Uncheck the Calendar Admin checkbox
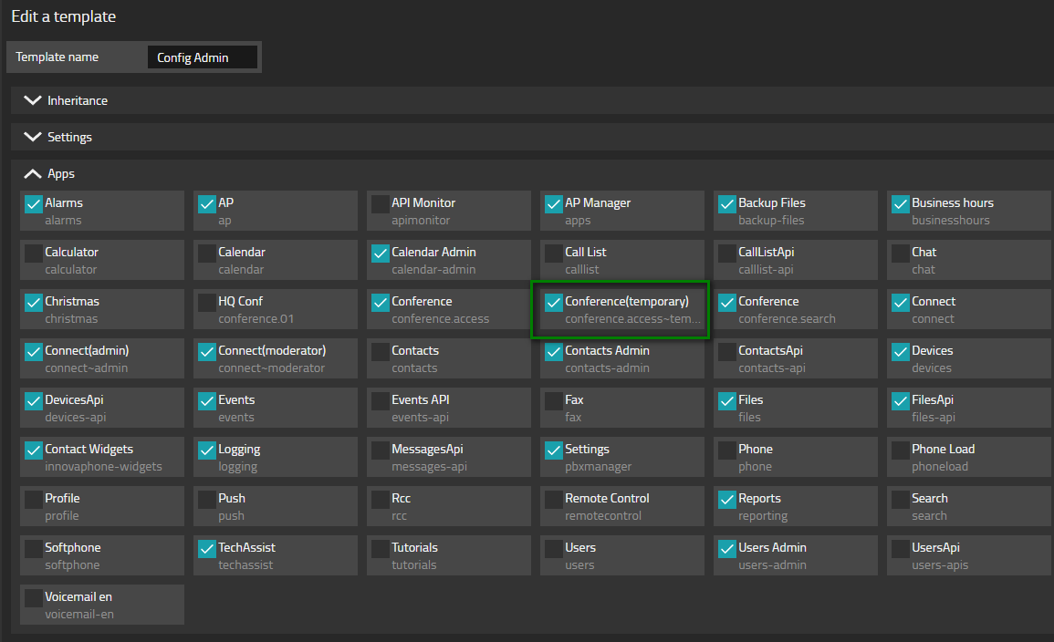Screen dimensions: 1054x642 381,254
